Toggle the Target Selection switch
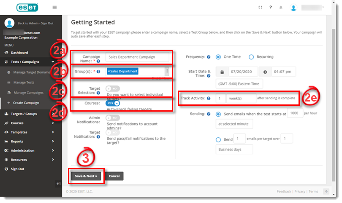The width and height of the screenshot is (342, 203). point(113,88)
